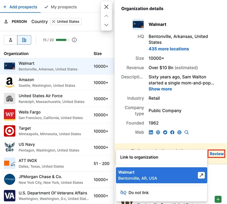Click the Amazon logo thumbnail

click(10, 83)
